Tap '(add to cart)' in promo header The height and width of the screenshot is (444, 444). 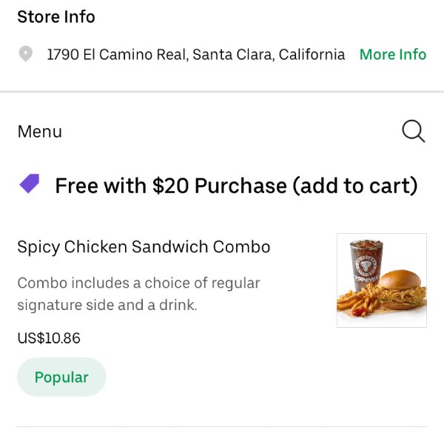click(x=355, y=186)
